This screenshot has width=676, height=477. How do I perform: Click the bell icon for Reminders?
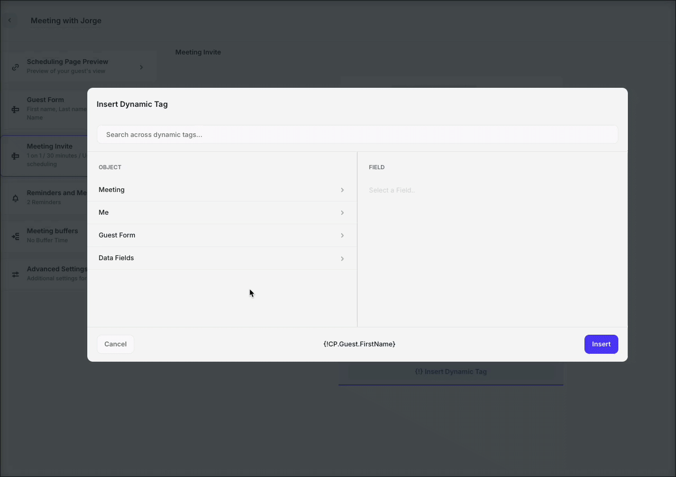[15, 198]
